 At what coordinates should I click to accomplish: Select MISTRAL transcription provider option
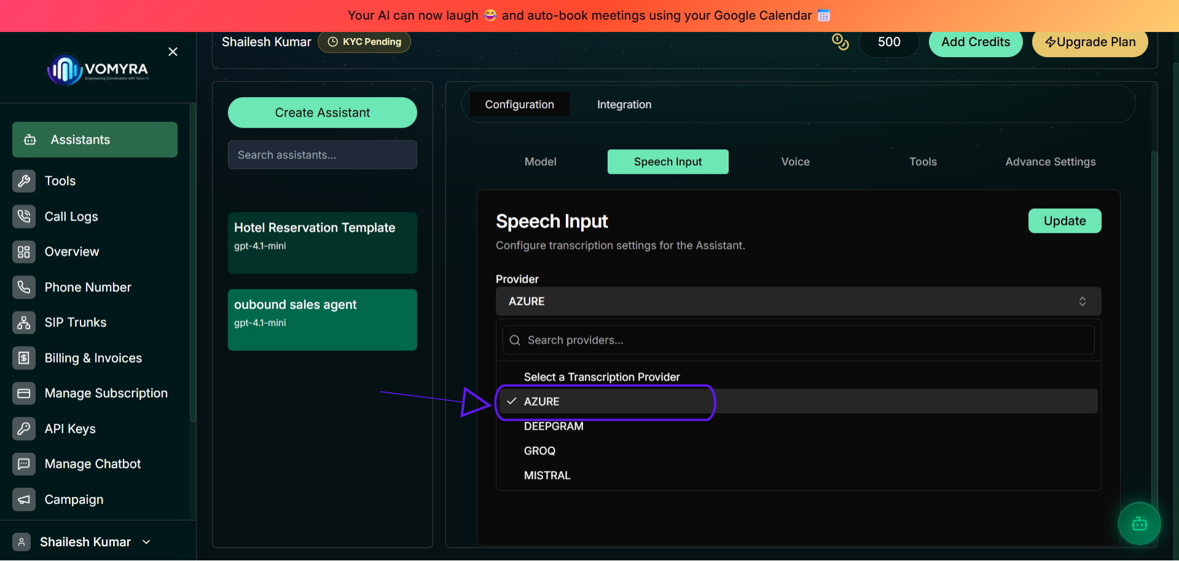(x=798, y=475)
